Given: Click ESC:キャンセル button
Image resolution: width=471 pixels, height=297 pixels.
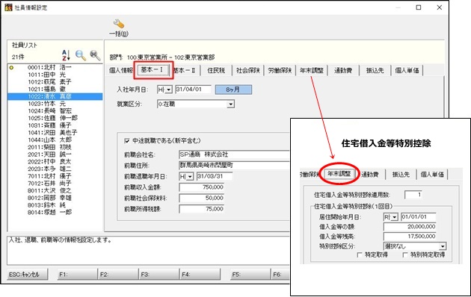Looking at the screenshot, I should coord(28,274).
